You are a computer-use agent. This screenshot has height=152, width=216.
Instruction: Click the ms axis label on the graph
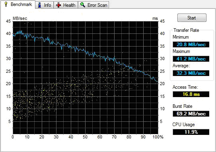(155, 18)
